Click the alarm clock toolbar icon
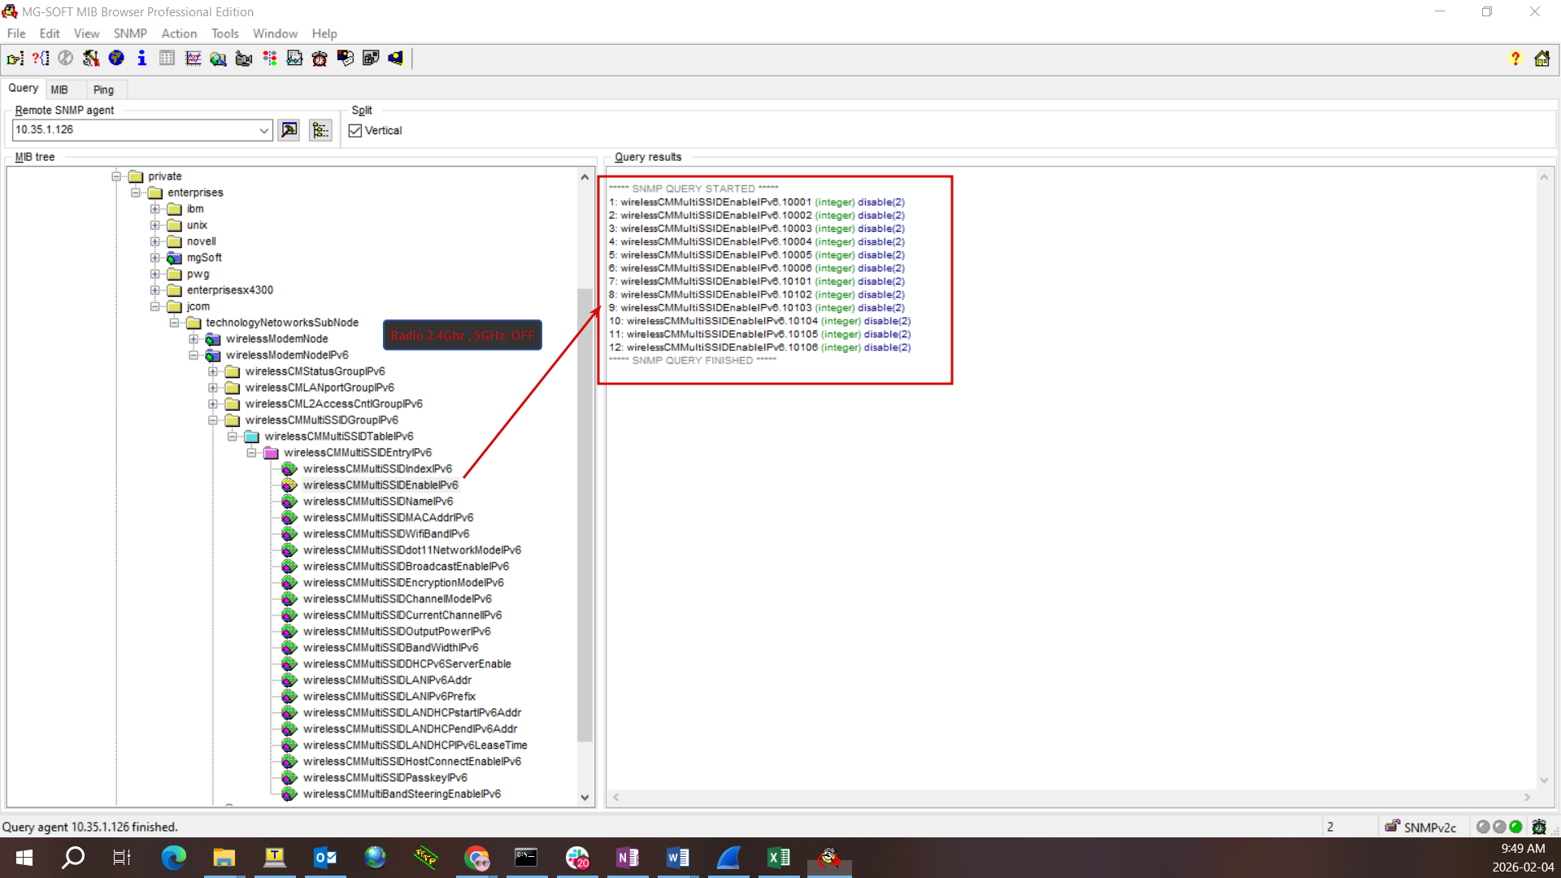The height and width of the screenshot is (878, 1561). (x=320, y=59)
